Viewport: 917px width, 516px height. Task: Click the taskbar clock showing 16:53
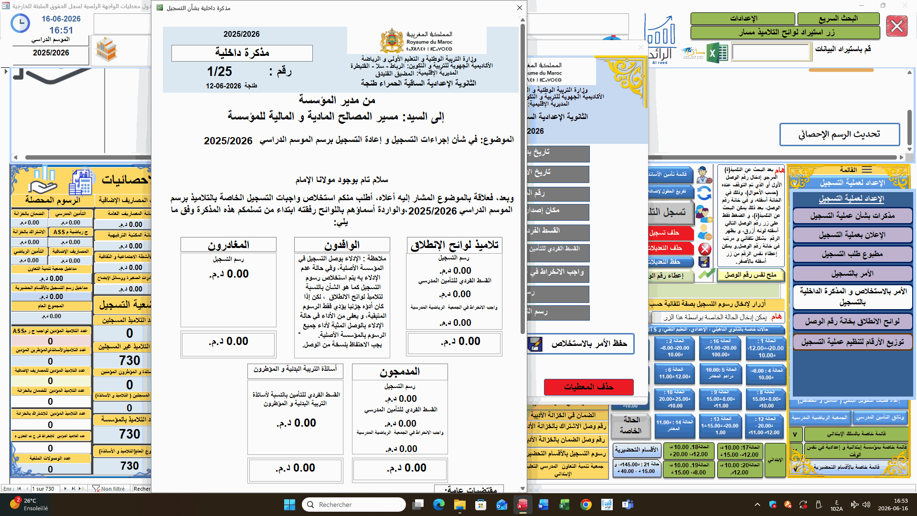893,505
